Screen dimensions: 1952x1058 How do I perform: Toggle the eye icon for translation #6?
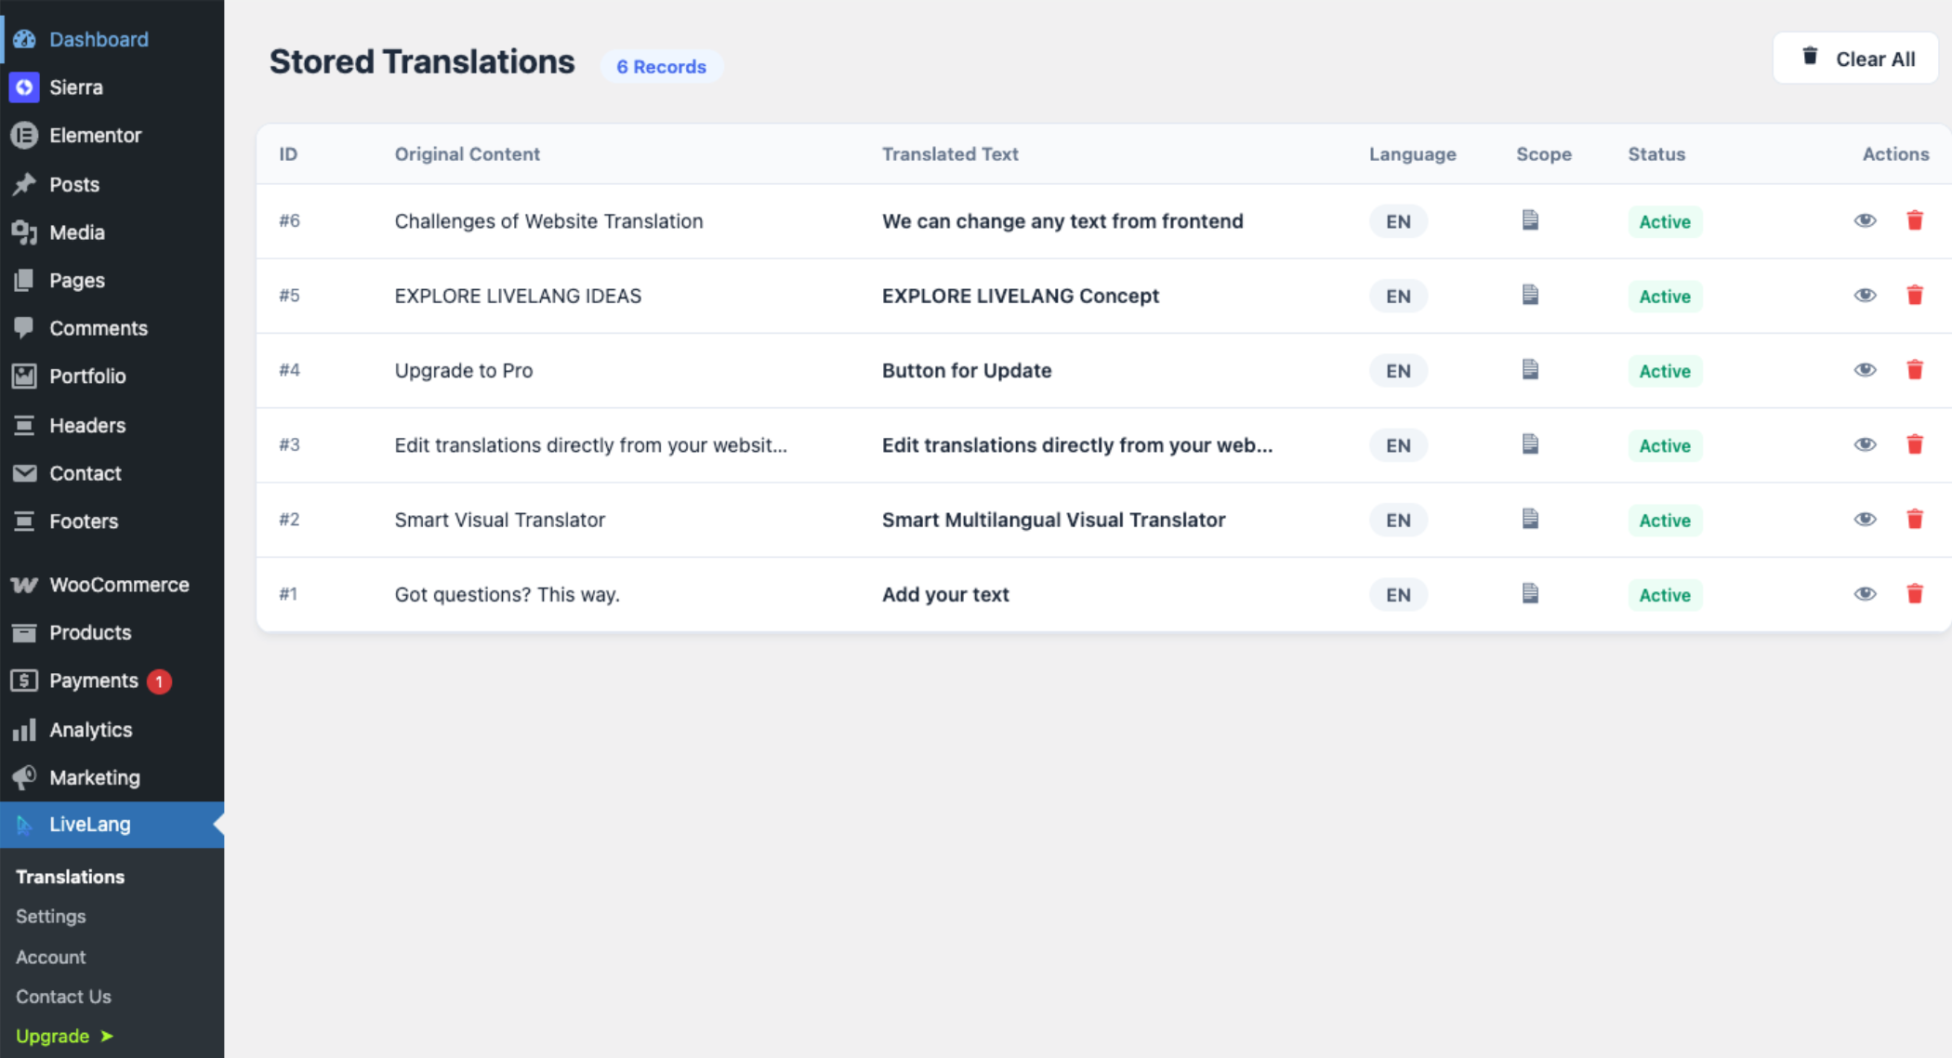tap(1865, 220)
